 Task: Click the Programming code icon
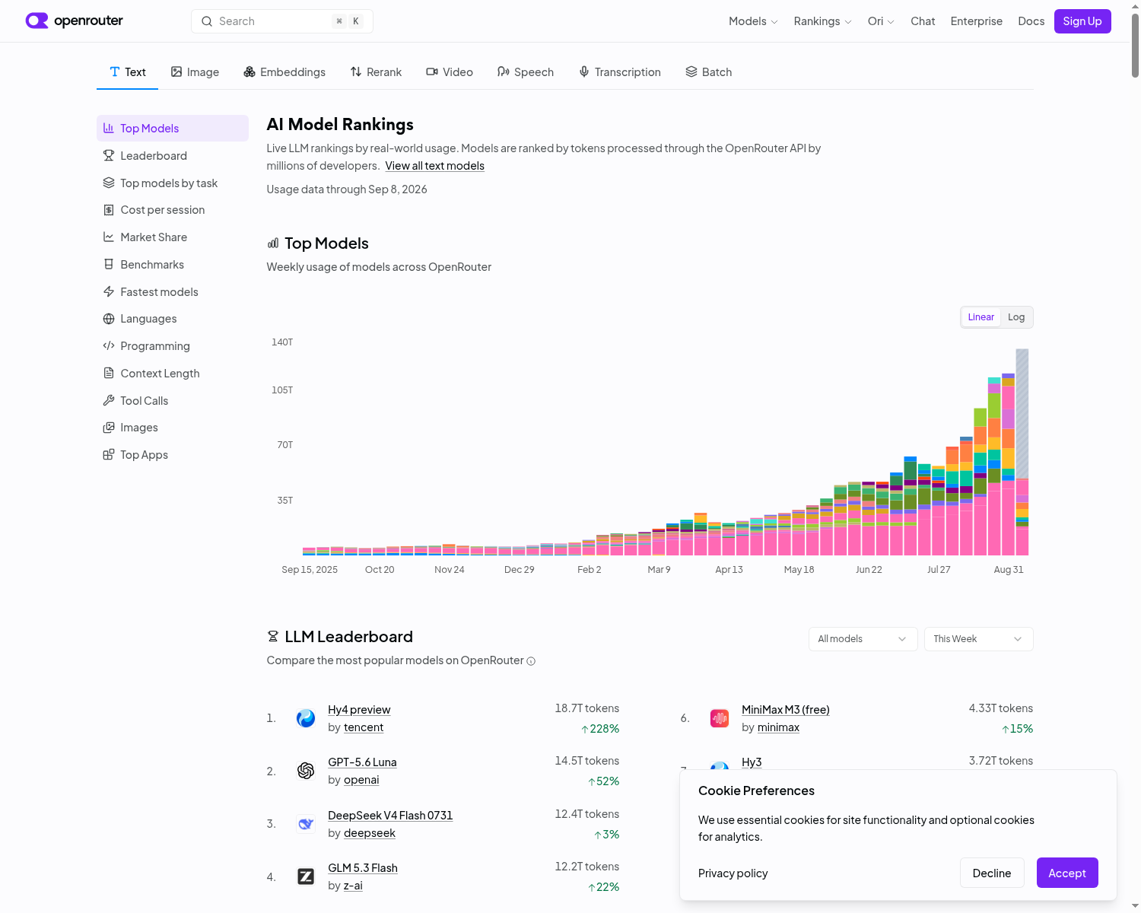[109, 345]
